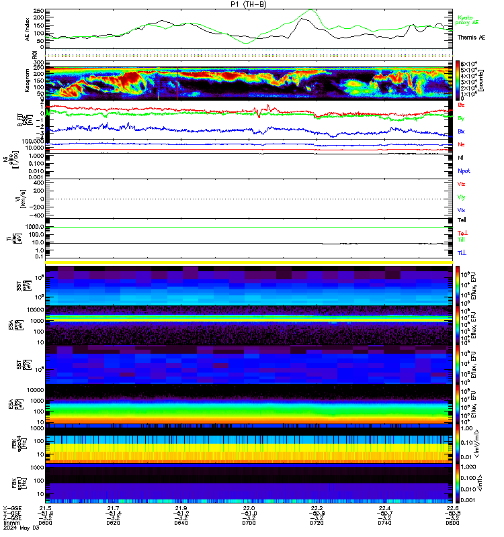Screen dimensions: 504x537
Task: Select the green Ti parallel legend label
Action: (x=462, y=240)
